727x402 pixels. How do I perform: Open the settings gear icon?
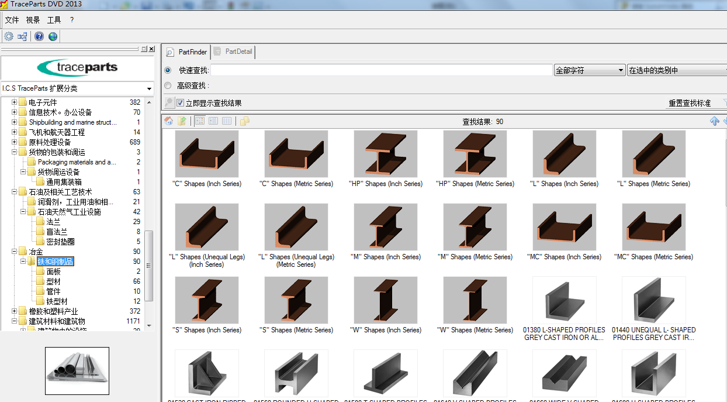click(8, 36)
